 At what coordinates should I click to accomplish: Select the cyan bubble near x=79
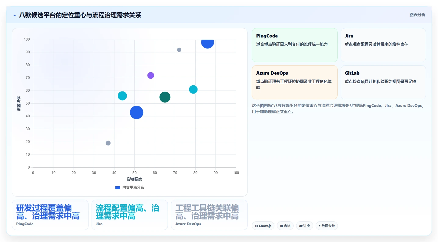coord(193,90)
